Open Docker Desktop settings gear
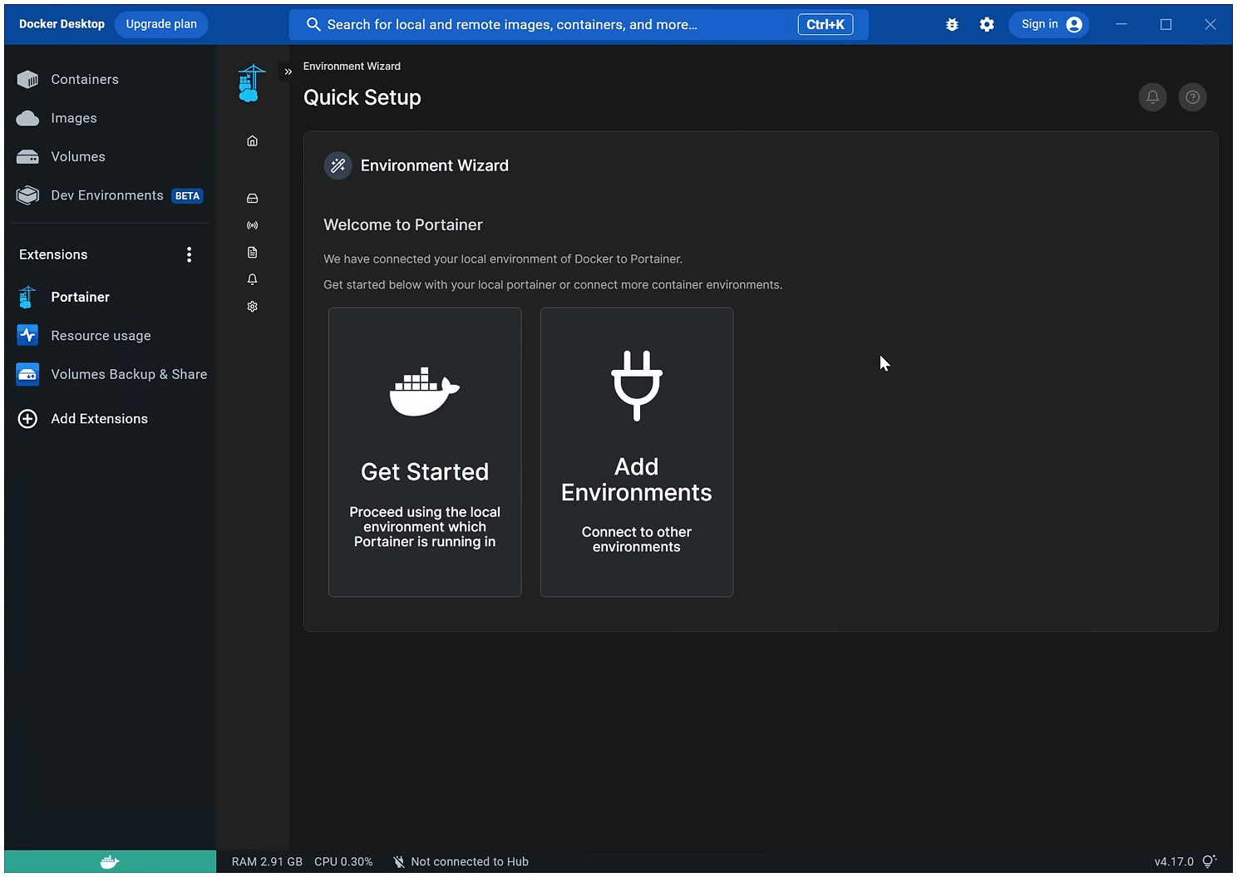The image size is (1237, 877). 987,25
